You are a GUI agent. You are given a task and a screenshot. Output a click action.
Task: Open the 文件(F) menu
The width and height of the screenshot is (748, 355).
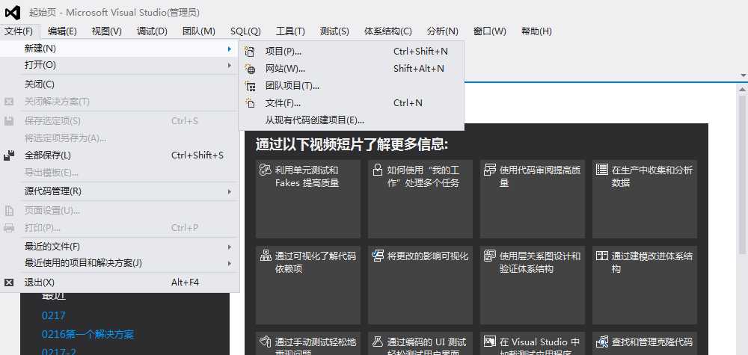tap(19, 31)
